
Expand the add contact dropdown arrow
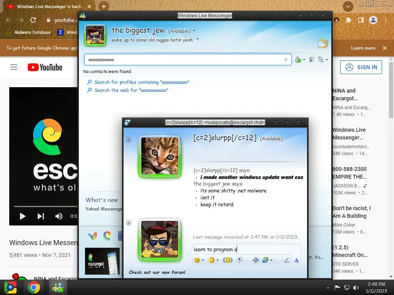(304, 60)
